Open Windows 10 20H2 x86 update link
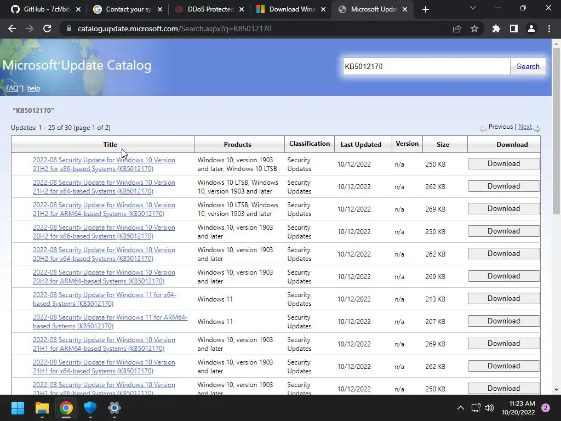This screenshot has height=421, width=561. click(104, 232)
